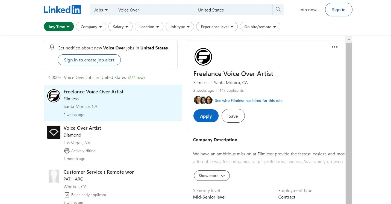Screen dimensions: 391x204
Task: Click the Filmless logo in job details
Action: (203, 57)
